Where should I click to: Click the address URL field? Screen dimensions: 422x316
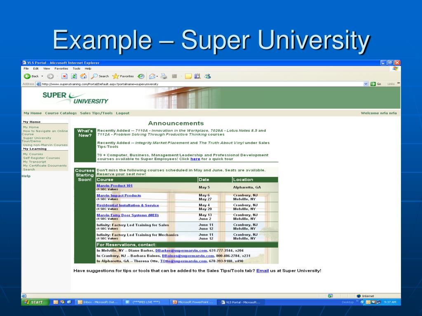tap(202, 84)
